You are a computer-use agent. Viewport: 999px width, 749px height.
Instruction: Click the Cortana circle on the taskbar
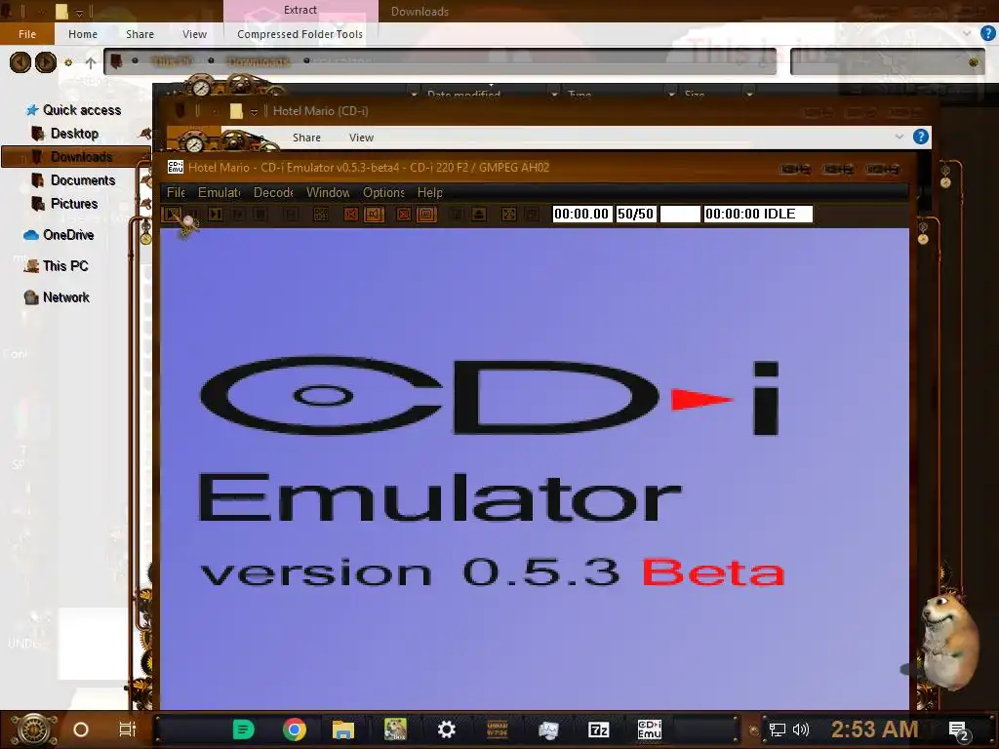[x=81, y=729]
